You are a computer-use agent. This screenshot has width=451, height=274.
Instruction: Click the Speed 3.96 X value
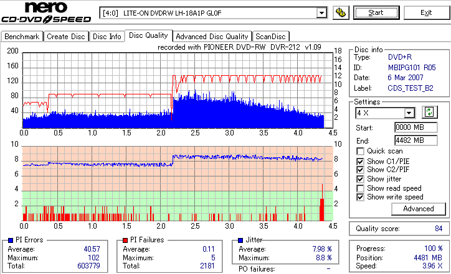point(432,266)
